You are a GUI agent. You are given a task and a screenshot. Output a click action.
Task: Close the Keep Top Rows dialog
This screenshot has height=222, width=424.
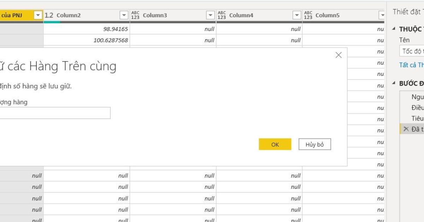pos(338,55)
